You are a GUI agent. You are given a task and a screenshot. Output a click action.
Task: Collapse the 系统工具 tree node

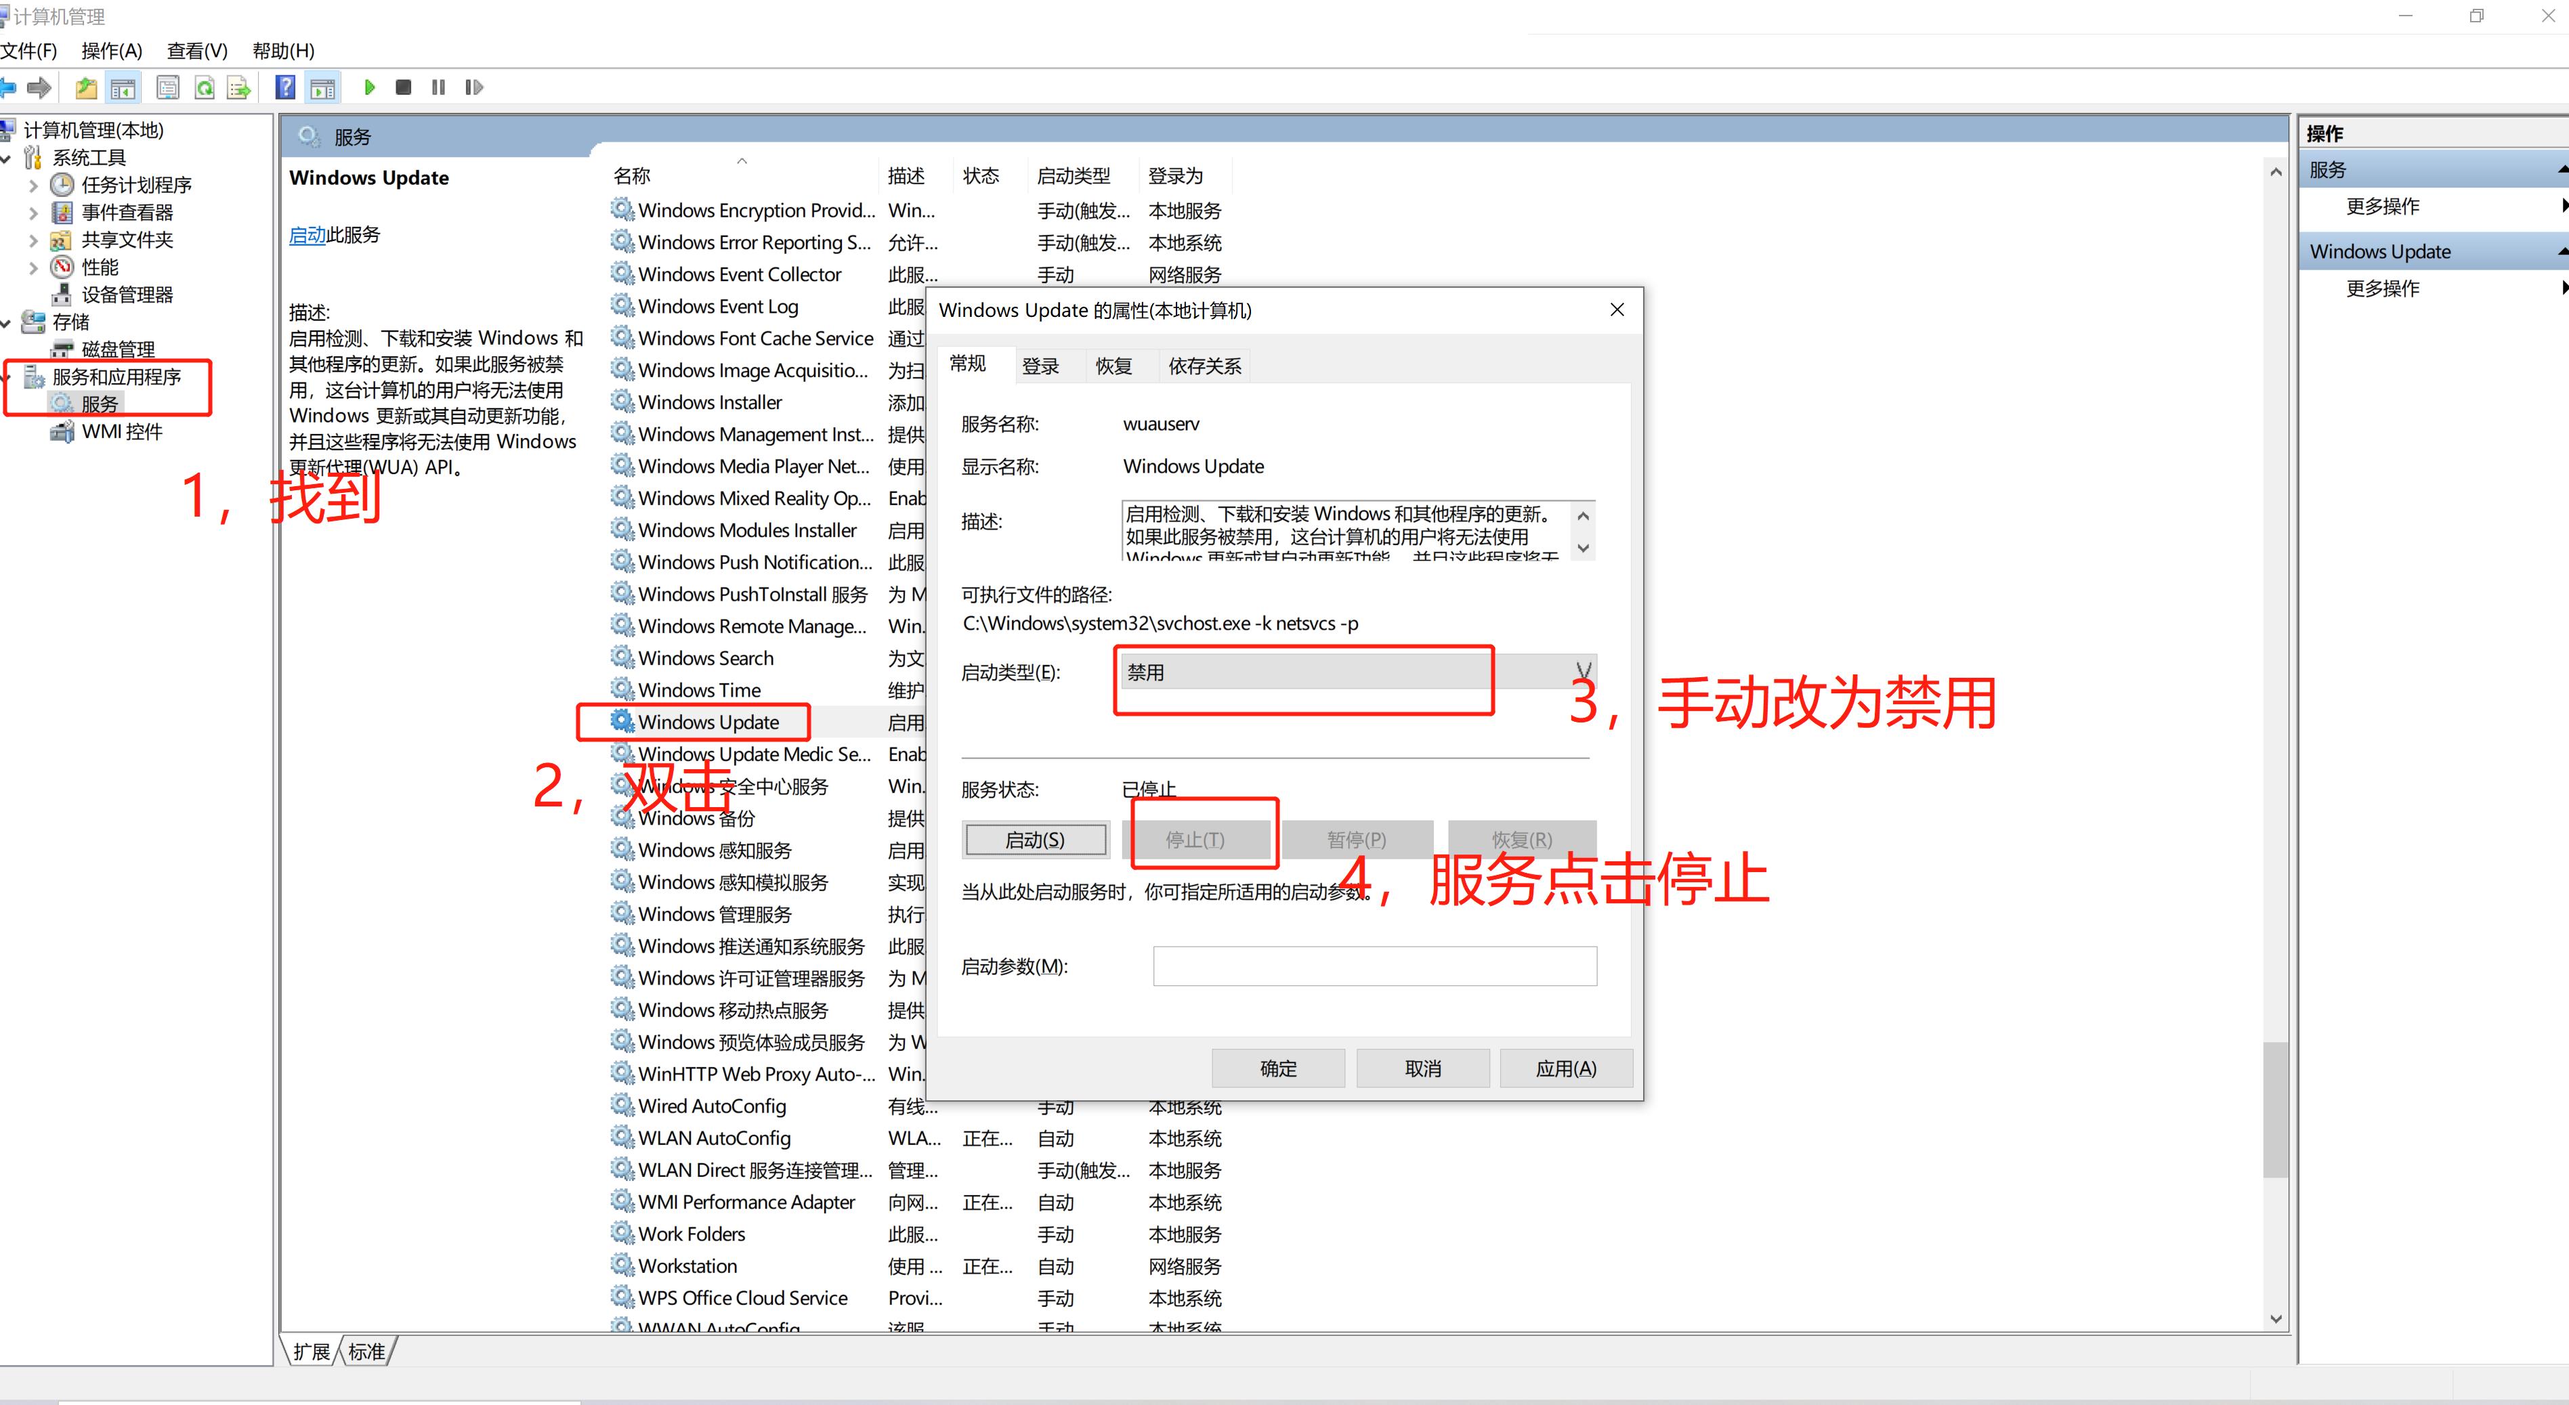click(7, 156)
